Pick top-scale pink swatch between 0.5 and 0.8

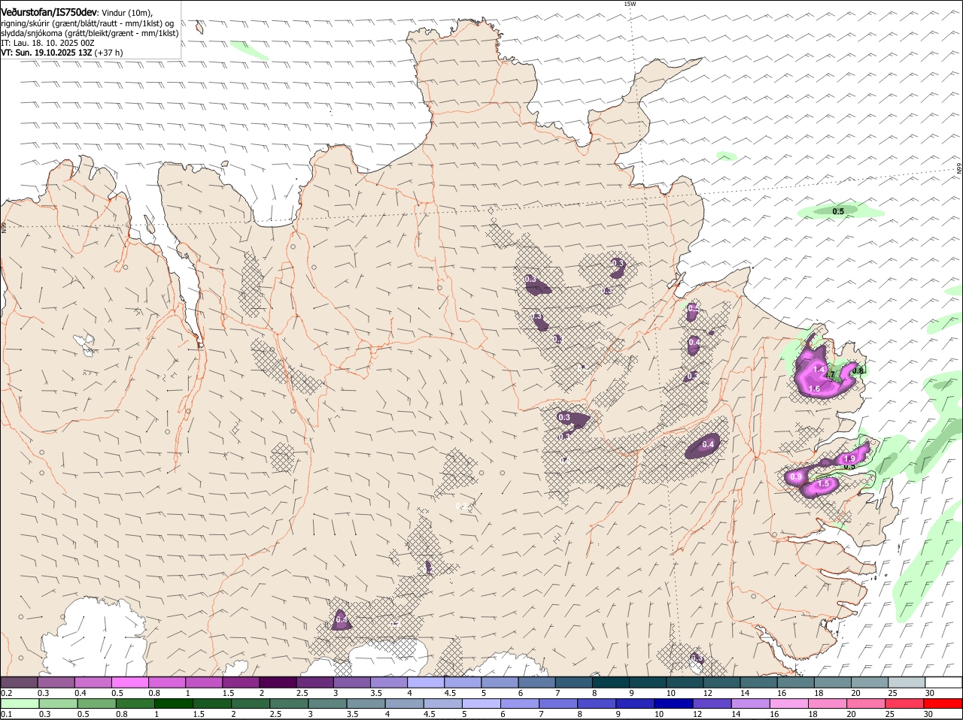130,682
